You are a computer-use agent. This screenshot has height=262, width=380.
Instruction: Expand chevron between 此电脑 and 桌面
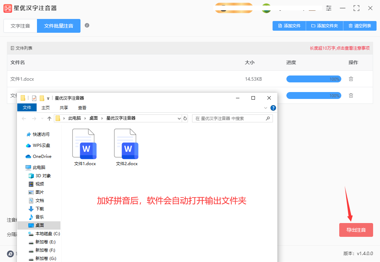pyautogui.click(x=85, y=118)
